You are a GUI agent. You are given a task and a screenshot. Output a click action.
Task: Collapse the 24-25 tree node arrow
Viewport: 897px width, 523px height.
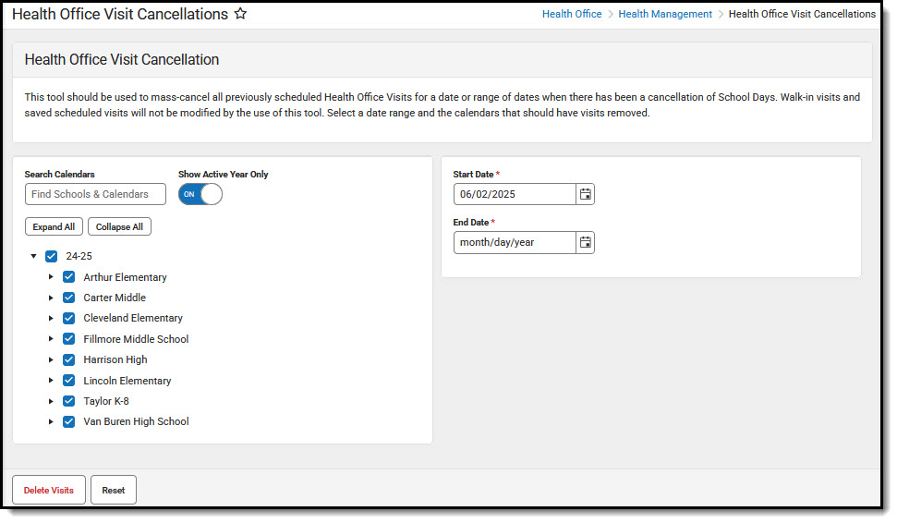pyautogui.click(x=33, y=257)
